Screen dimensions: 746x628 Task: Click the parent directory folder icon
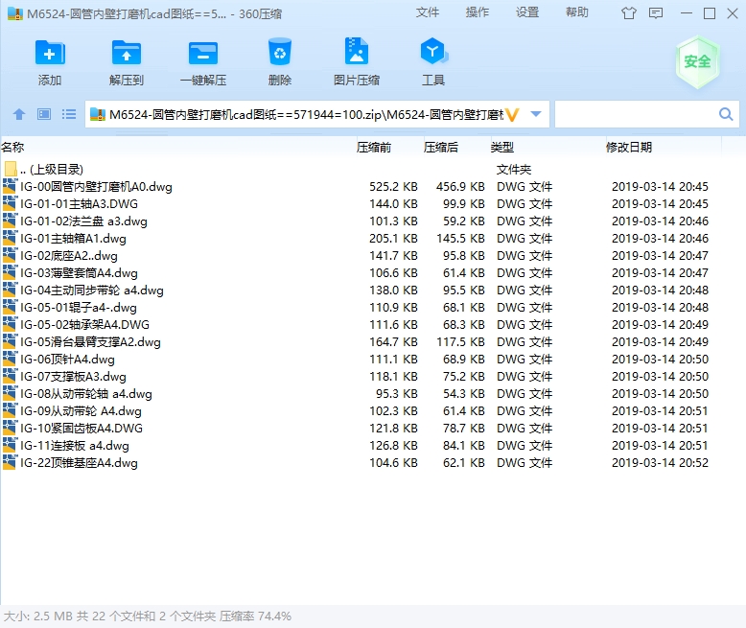click(x=11, y=169)
